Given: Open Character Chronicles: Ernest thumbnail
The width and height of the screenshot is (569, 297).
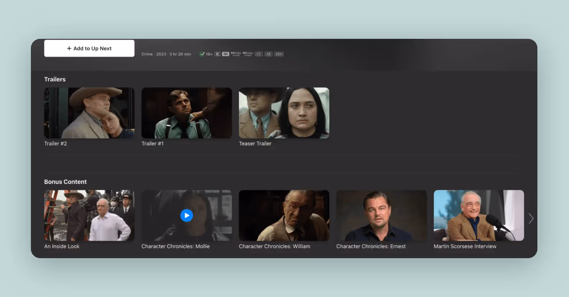Looking at the screenshot, I should point(381,215).
